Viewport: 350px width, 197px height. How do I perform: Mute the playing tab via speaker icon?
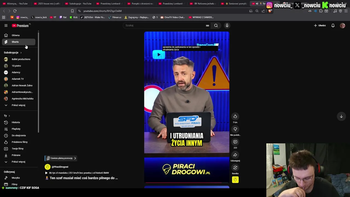[x=257, y=4]
